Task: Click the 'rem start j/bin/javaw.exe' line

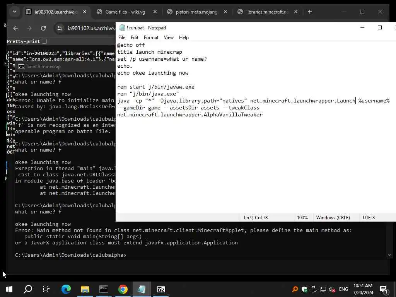Action: tap(156, 87)
